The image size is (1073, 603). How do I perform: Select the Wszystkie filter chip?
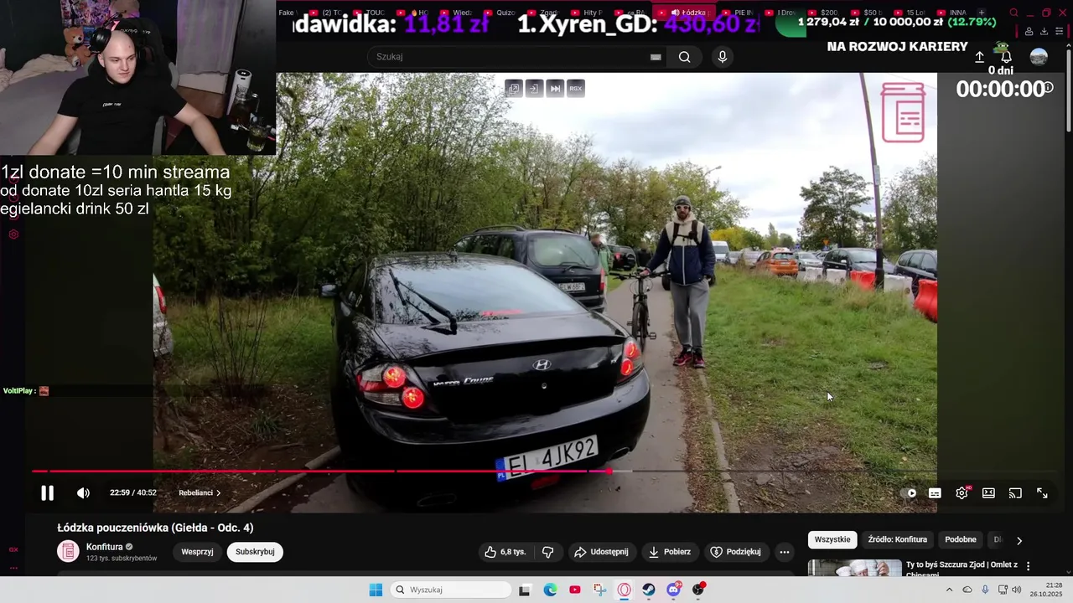pyautogui.click(x=832, y=539)
